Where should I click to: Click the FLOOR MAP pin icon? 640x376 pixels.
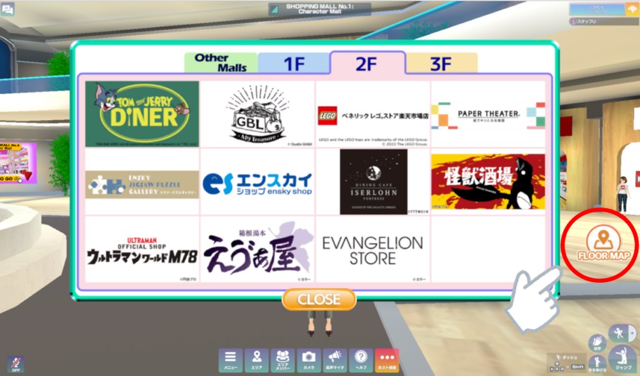[x=603, y=244]
